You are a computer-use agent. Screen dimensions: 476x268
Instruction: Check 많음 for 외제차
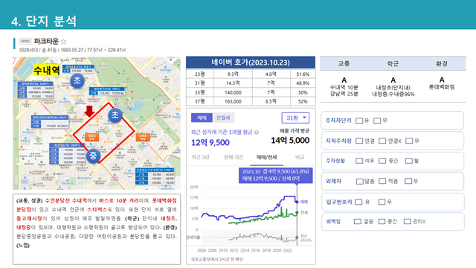click(x=360, y=182)
